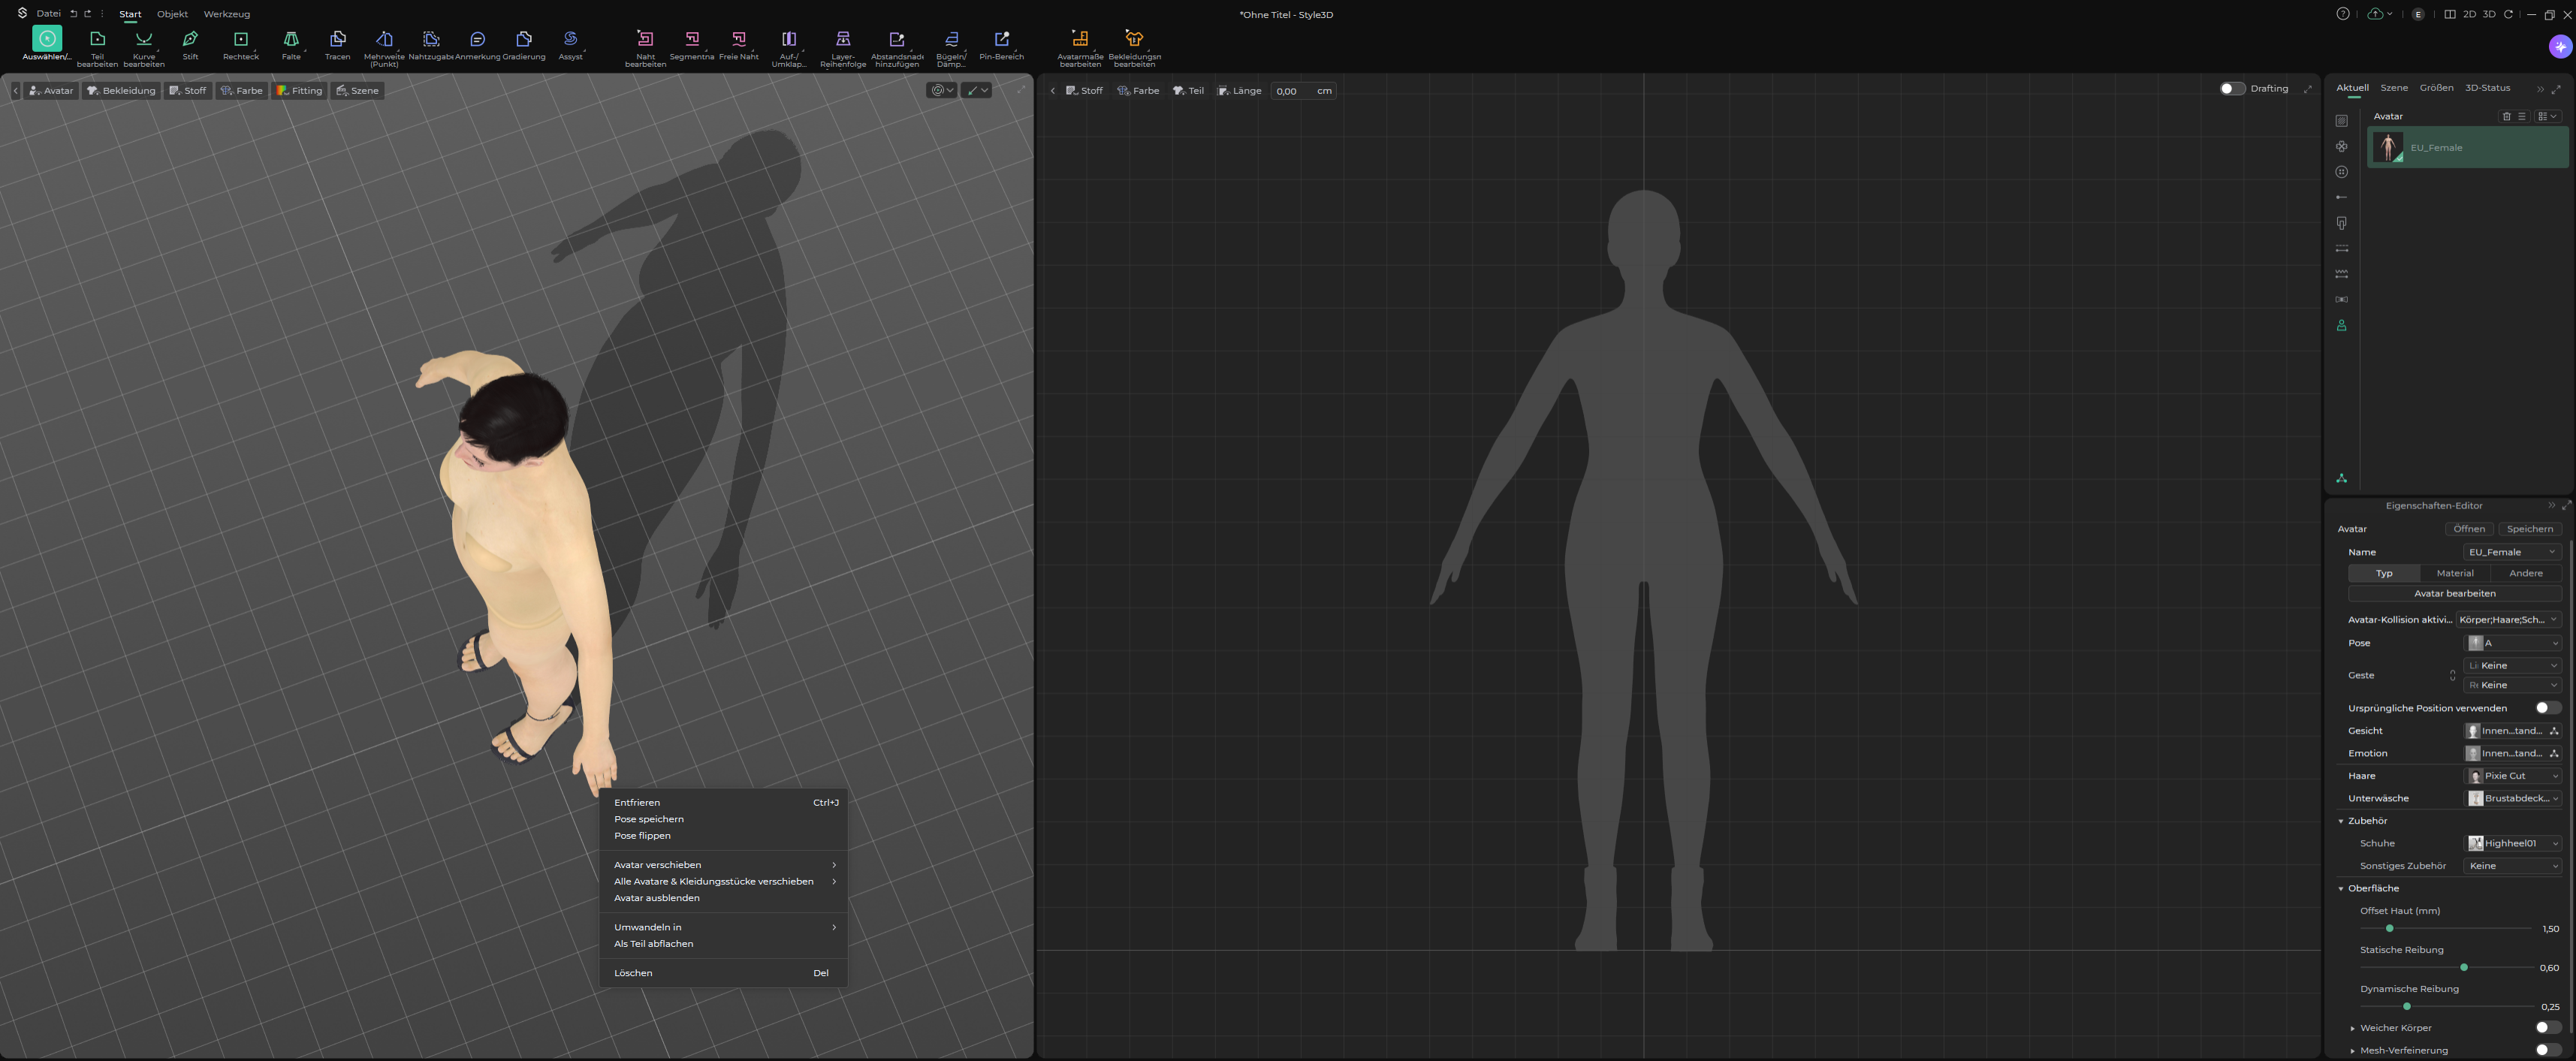Open the Schuhe Highheel01 dropdown
This screenshot has width=2576, height=1061.
click(x=2512, y=843)
